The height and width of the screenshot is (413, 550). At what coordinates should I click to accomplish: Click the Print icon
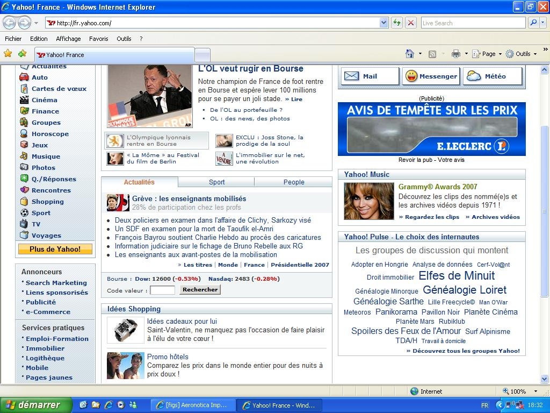coord(455,54)
